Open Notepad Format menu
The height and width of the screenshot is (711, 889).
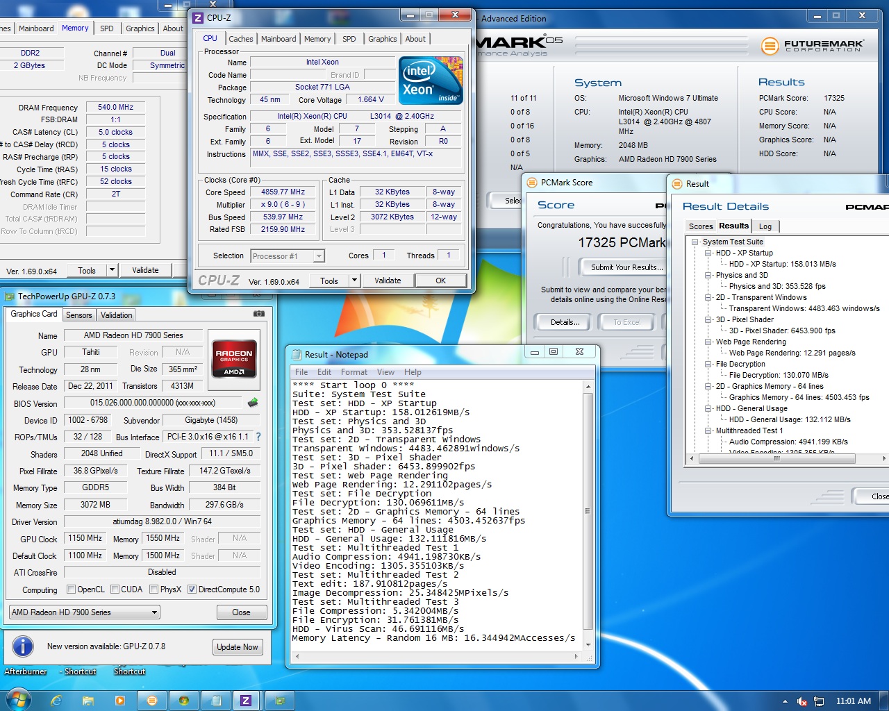[354, 372]
